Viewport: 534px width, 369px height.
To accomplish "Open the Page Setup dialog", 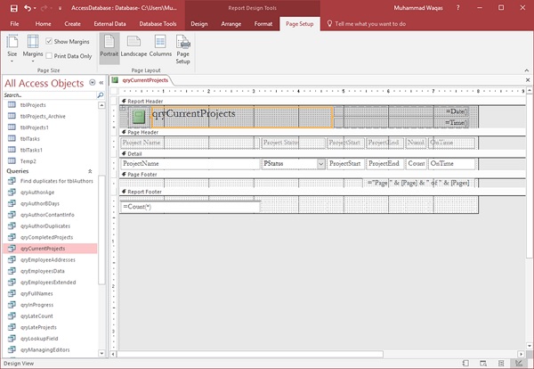I will (x=182, y=49).
